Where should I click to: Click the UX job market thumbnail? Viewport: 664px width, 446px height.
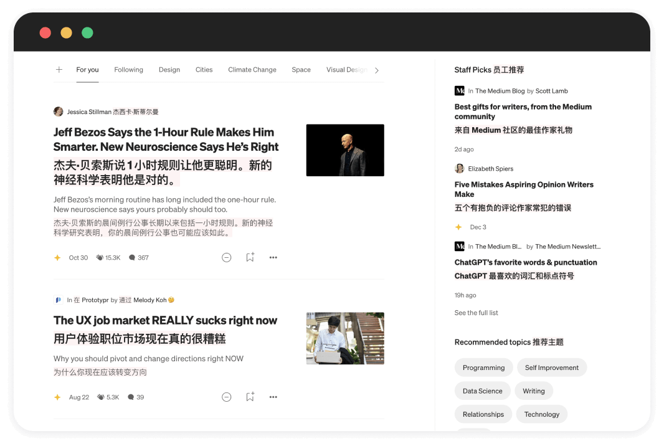pos(345,338)
